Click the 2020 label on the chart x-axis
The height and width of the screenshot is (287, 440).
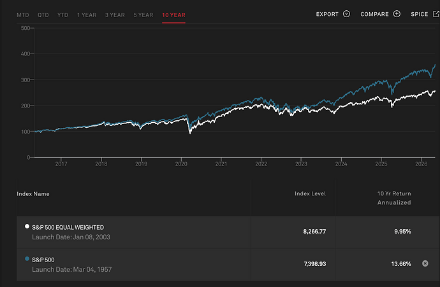point(181,164)
